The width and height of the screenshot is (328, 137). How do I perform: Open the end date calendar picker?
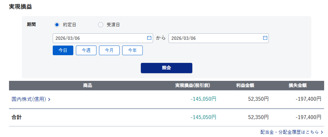tap(265, 38)
